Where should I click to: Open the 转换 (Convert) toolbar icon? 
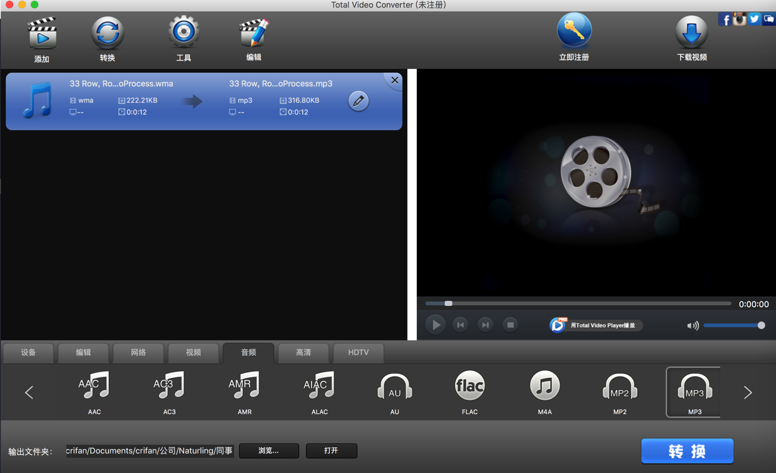107,33
